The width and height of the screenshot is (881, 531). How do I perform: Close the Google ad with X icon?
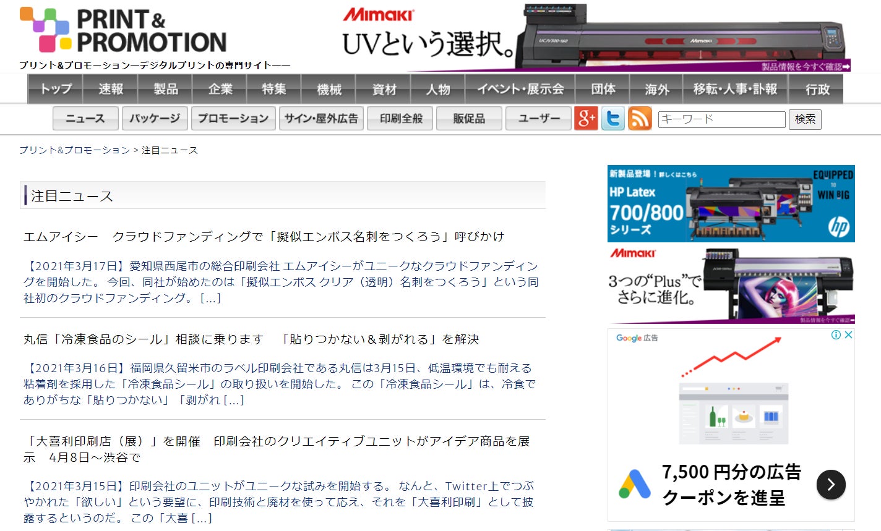pos(848,335)
